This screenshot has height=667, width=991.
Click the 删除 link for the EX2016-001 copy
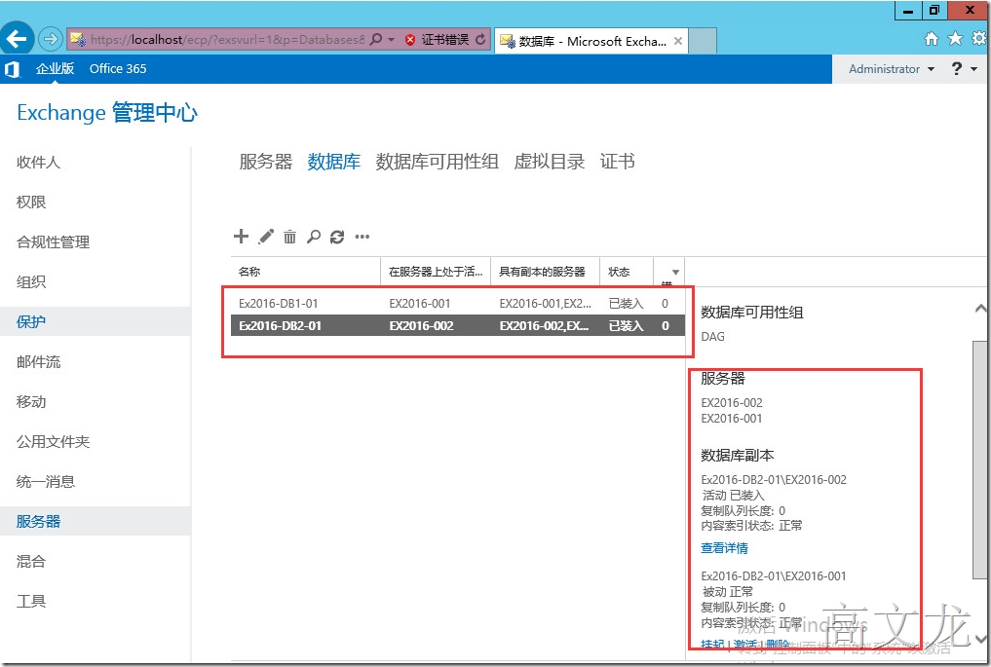(x=778, y=645)
